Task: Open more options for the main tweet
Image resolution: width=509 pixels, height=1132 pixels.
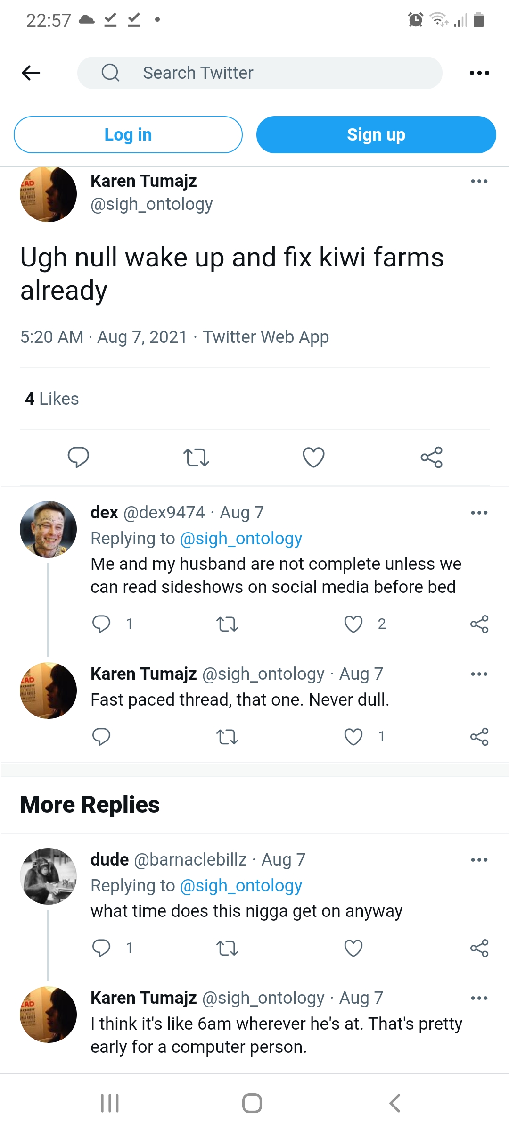Action: tap(479, 181)
